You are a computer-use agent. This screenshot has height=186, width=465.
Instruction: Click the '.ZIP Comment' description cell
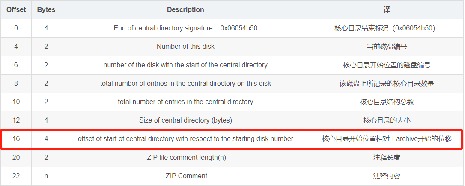click(x=185, y=176)
